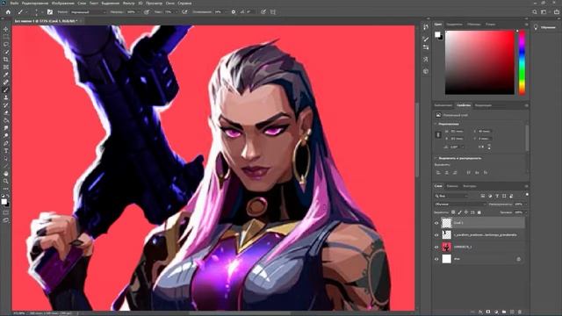
Task: Hide the red thumbnail layer
Action: pos(436,247)
